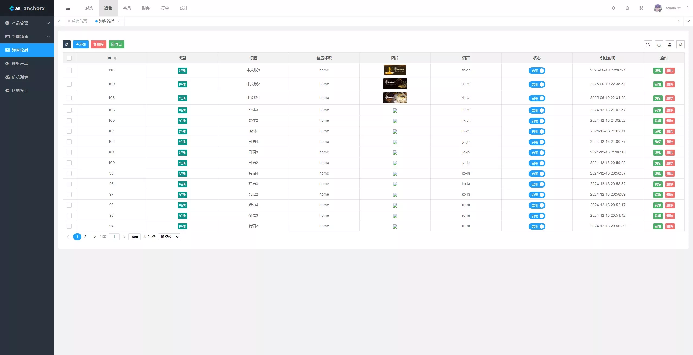This screenshot has height=355, width=693.
Task: Click 编辑 for row id 94
Action: pos(658,226)
